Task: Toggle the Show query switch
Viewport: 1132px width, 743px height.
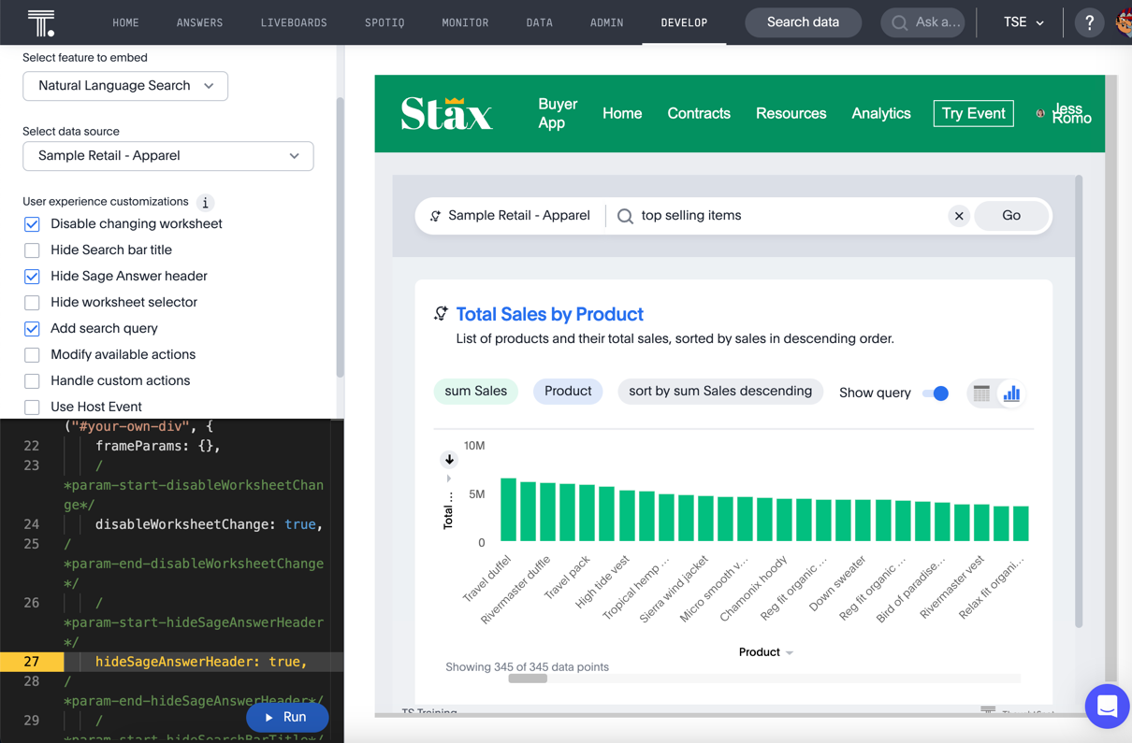Action: [935, 393]
